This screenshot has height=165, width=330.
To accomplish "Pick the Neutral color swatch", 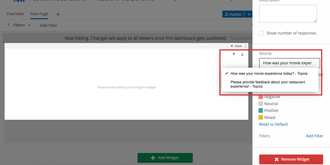I will 261,104.
